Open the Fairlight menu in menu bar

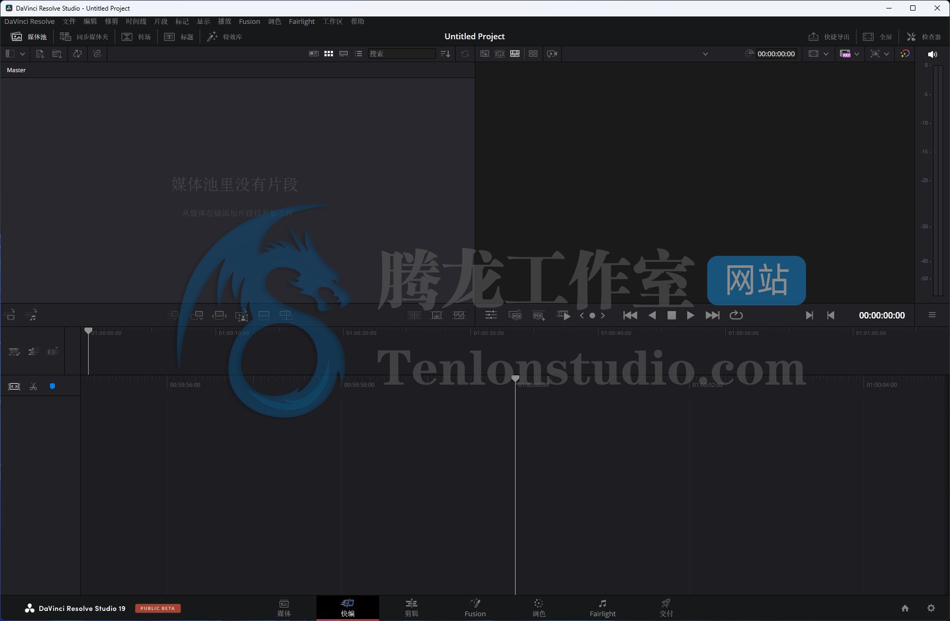point(302,21)
